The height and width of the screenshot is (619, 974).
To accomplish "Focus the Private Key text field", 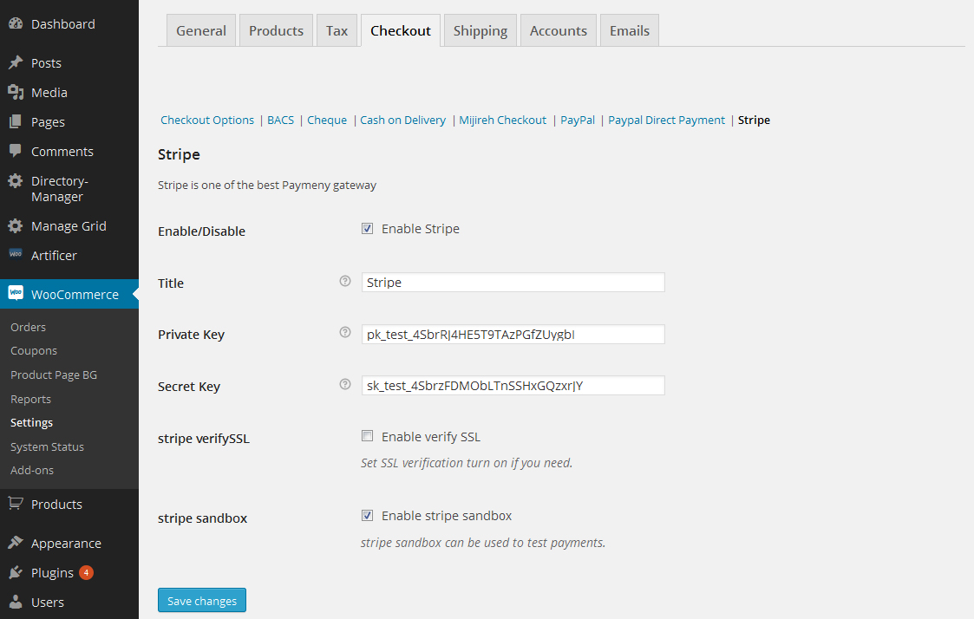I will tap(513, 334).
